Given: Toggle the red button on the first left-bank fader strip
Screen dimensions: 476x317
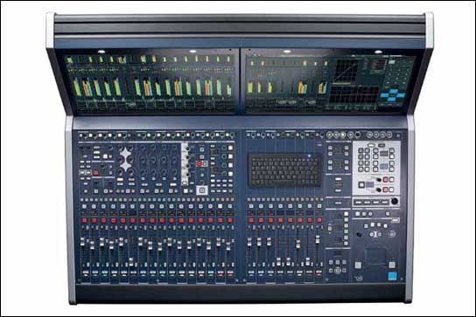Looking at the screenshot, I should coord(84,220).
